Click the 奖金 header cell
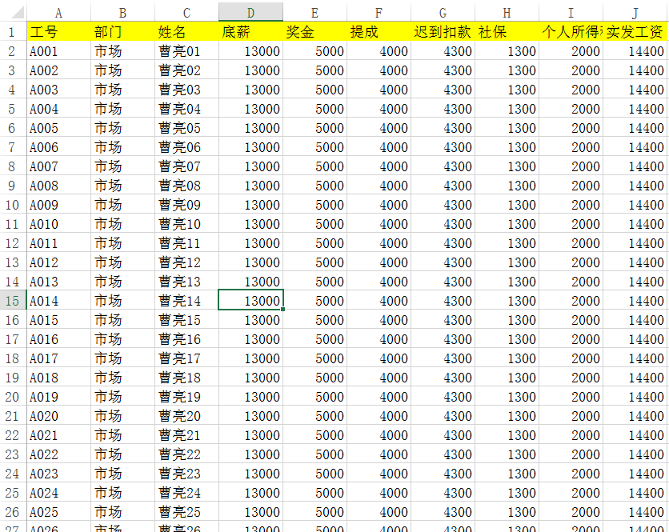Viewport: 669px width, 532px height. (x=314, y=31)
